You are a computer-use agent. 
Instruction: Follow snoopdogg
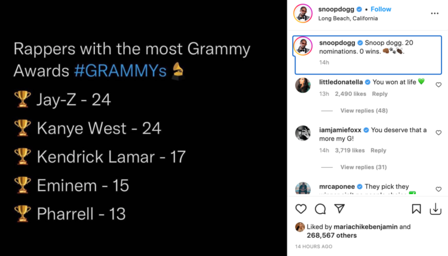(381, 10)
